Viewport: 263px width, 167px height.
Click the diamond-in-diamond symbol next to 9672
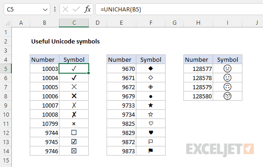click(x=150, y=87)
